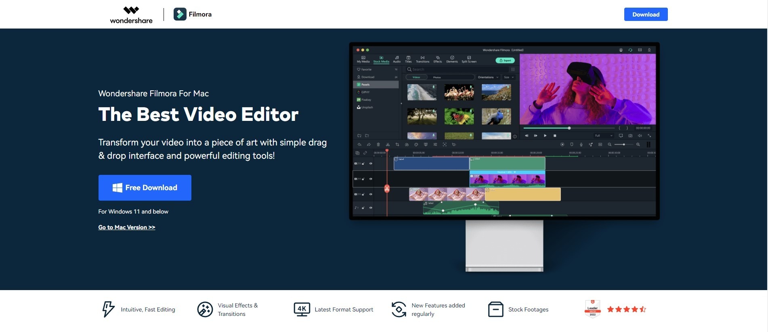Click the mail envelope icon in Filmora title bar
The width and height of the screenshot is (768, 332).
pos(640,50)
